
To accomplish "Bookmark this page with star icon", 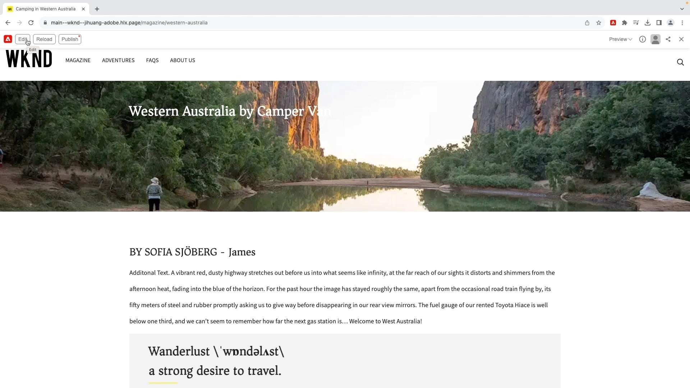I will (599, 23).
